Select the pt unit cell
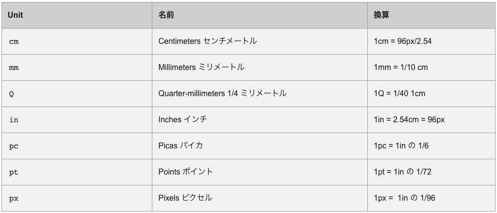The image size is (497, 213). tap(77, 172)
